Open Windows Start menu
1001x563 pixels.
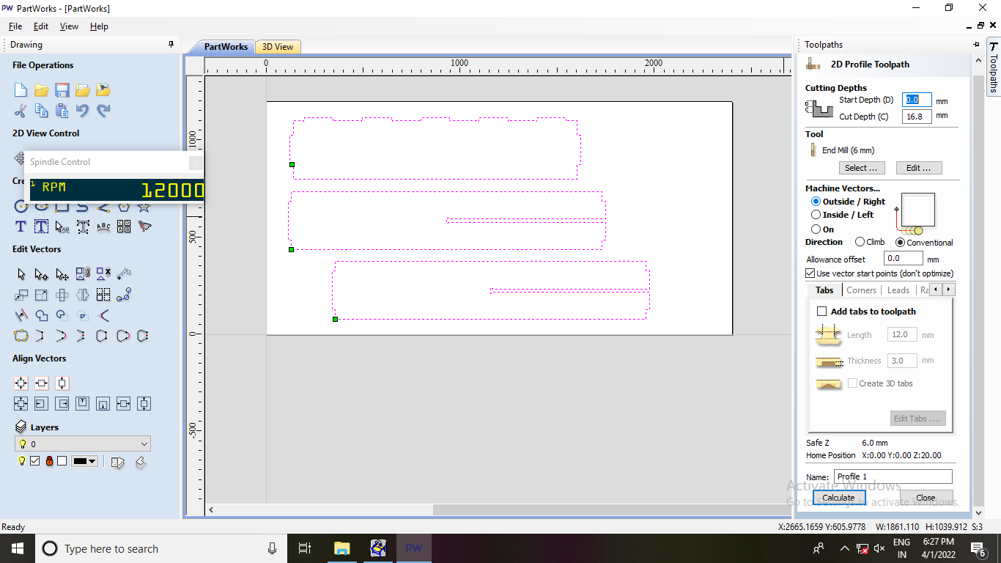pyautogui.click(x=17, y=548)
